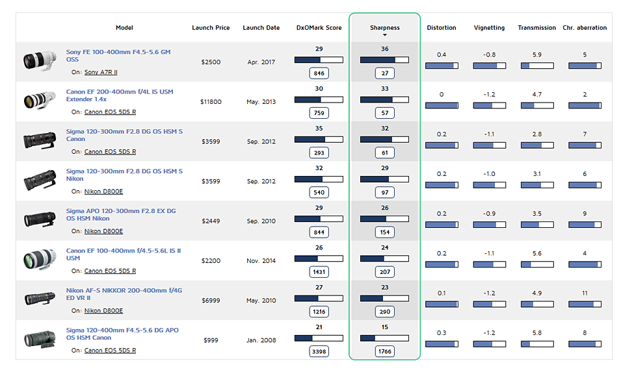Sort table by Sharpness column header
Image resolution: width=634 pixels, height=374 pixels.
click(384, 28)
